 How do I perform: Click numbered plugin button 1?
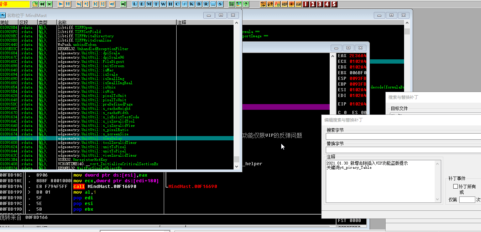pyautogui.click(x=305, y=4)
